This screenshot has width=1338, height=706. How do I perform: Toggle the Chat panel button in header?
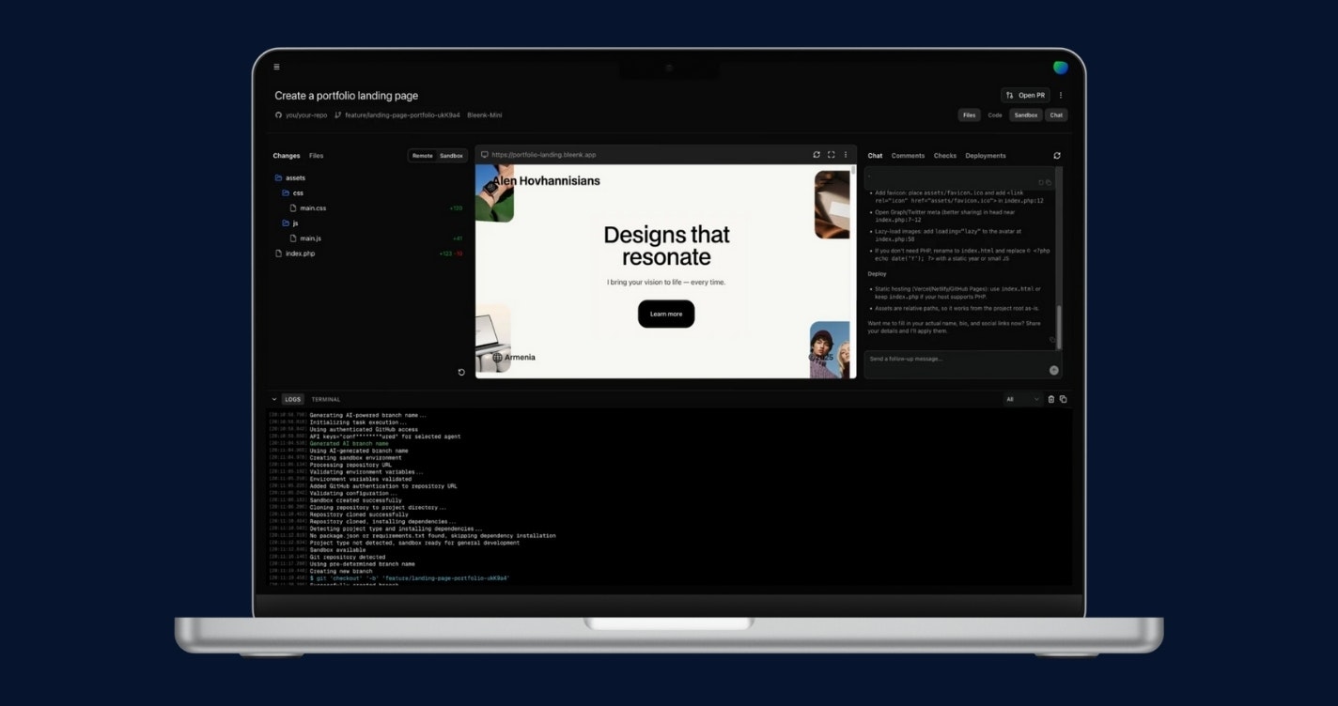coord(1056,115)
